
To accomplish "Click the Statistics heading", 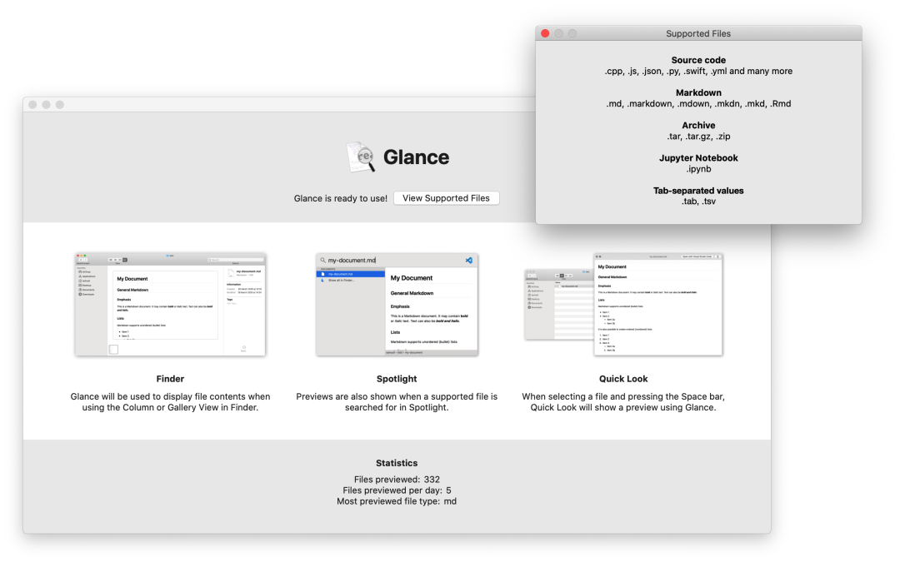I will (x=397, y=463).
